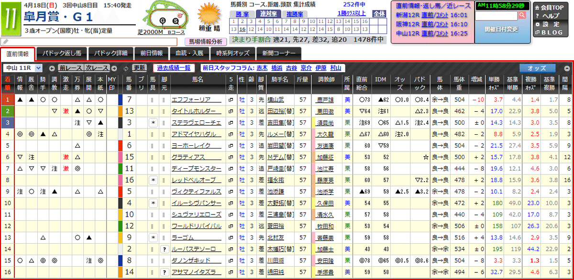Viewport: 574px width, 280px height.
Task: Open the 中山 11R race dropdown
Action: (x=22, y=68)
